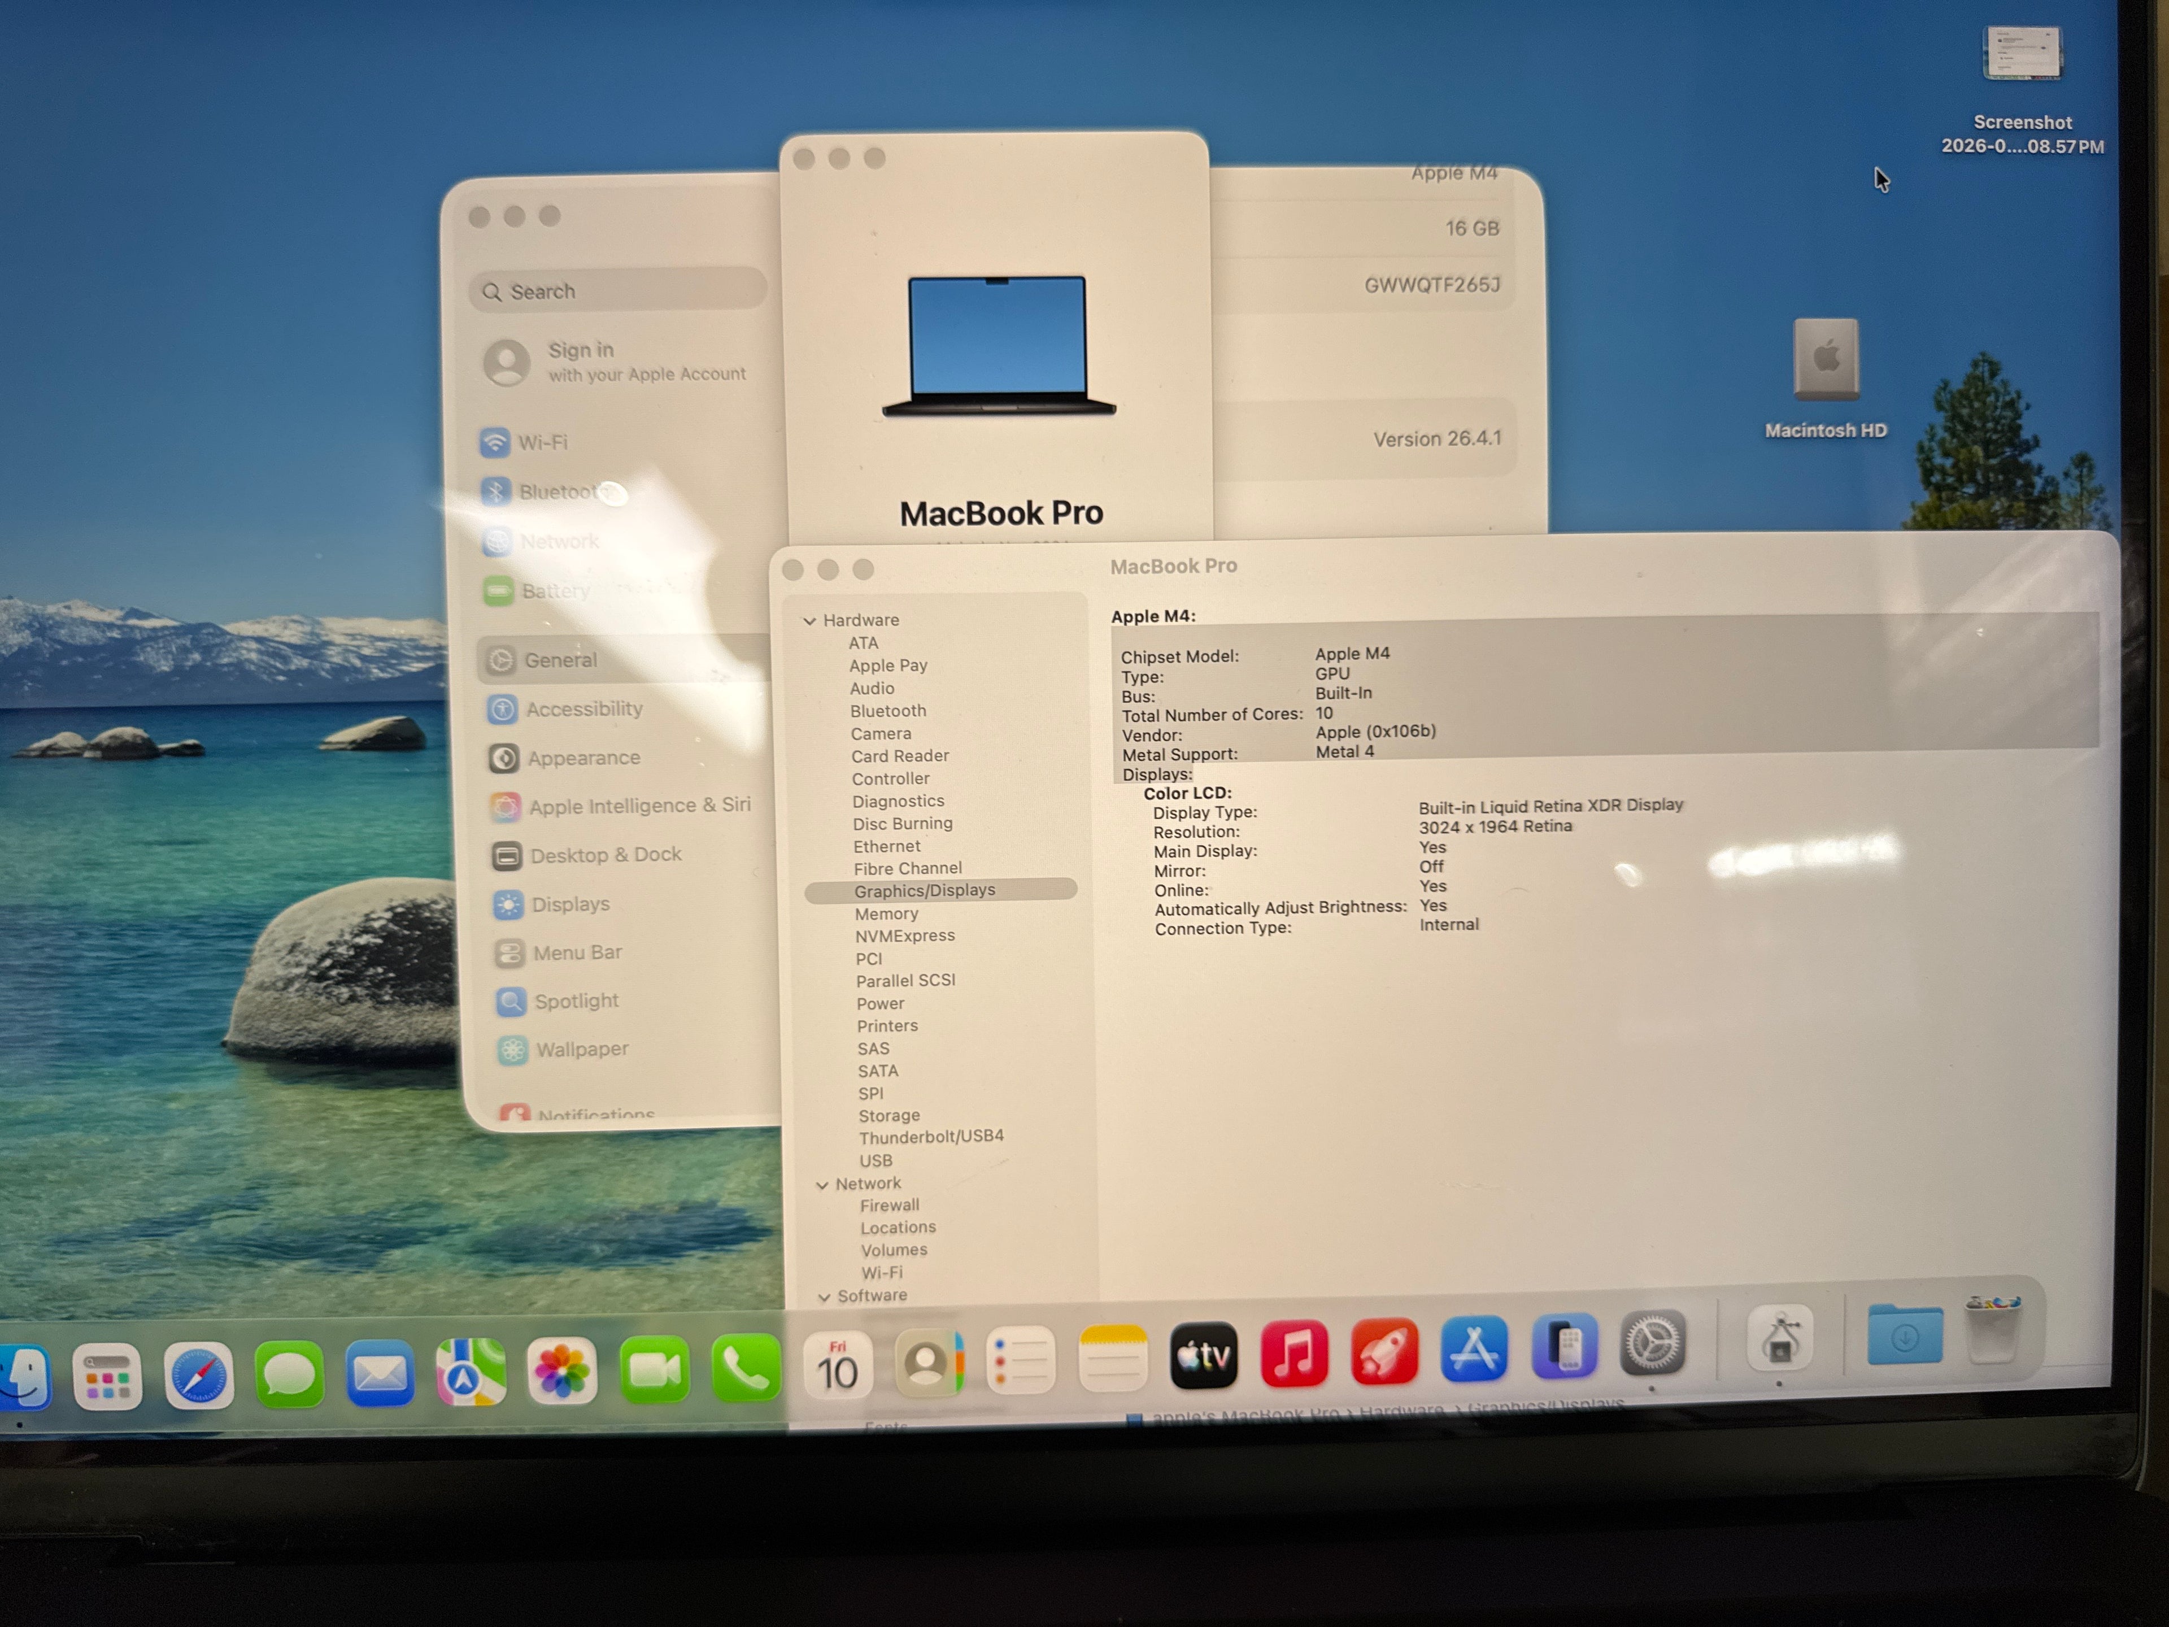Open the red rocket app in Dock

point(1384,1352)
